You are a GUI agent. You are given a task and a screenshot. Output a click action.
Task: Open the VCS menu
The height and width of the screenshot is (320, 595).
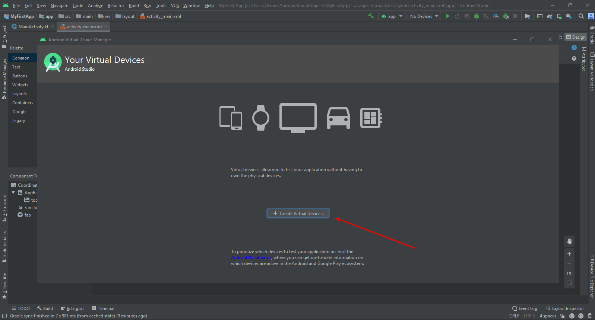pos(175,6)
